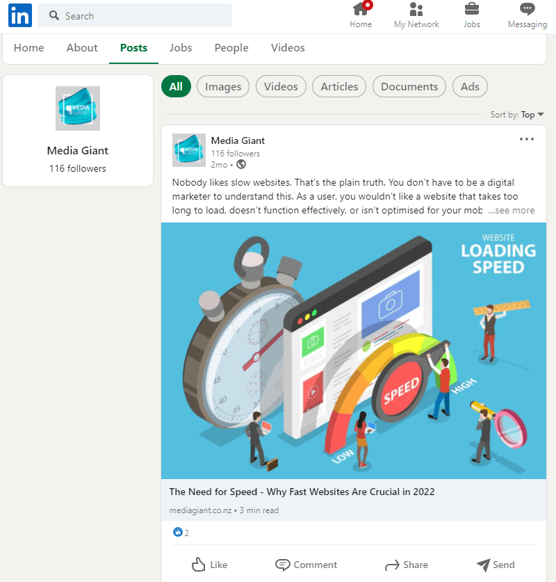Click Media Giant logo in sidebar card
Screen dimensions: 556x582
(78, 108)
